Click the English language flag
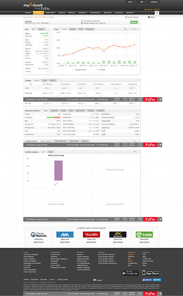183x296 pixels. point(94,280)
